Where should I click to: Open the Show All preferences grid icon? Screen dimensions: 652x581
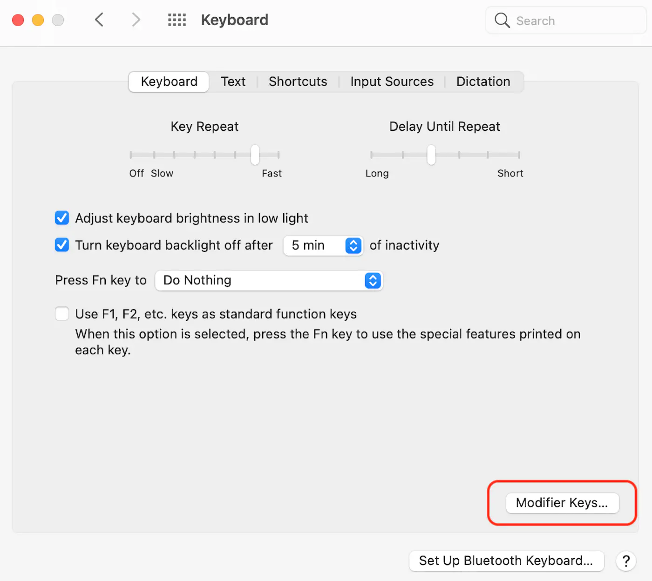[x=177, y=20]
